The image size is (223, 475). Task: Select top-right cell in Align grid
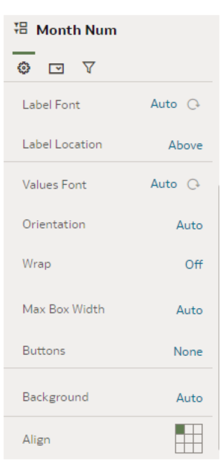pos(198,429)
